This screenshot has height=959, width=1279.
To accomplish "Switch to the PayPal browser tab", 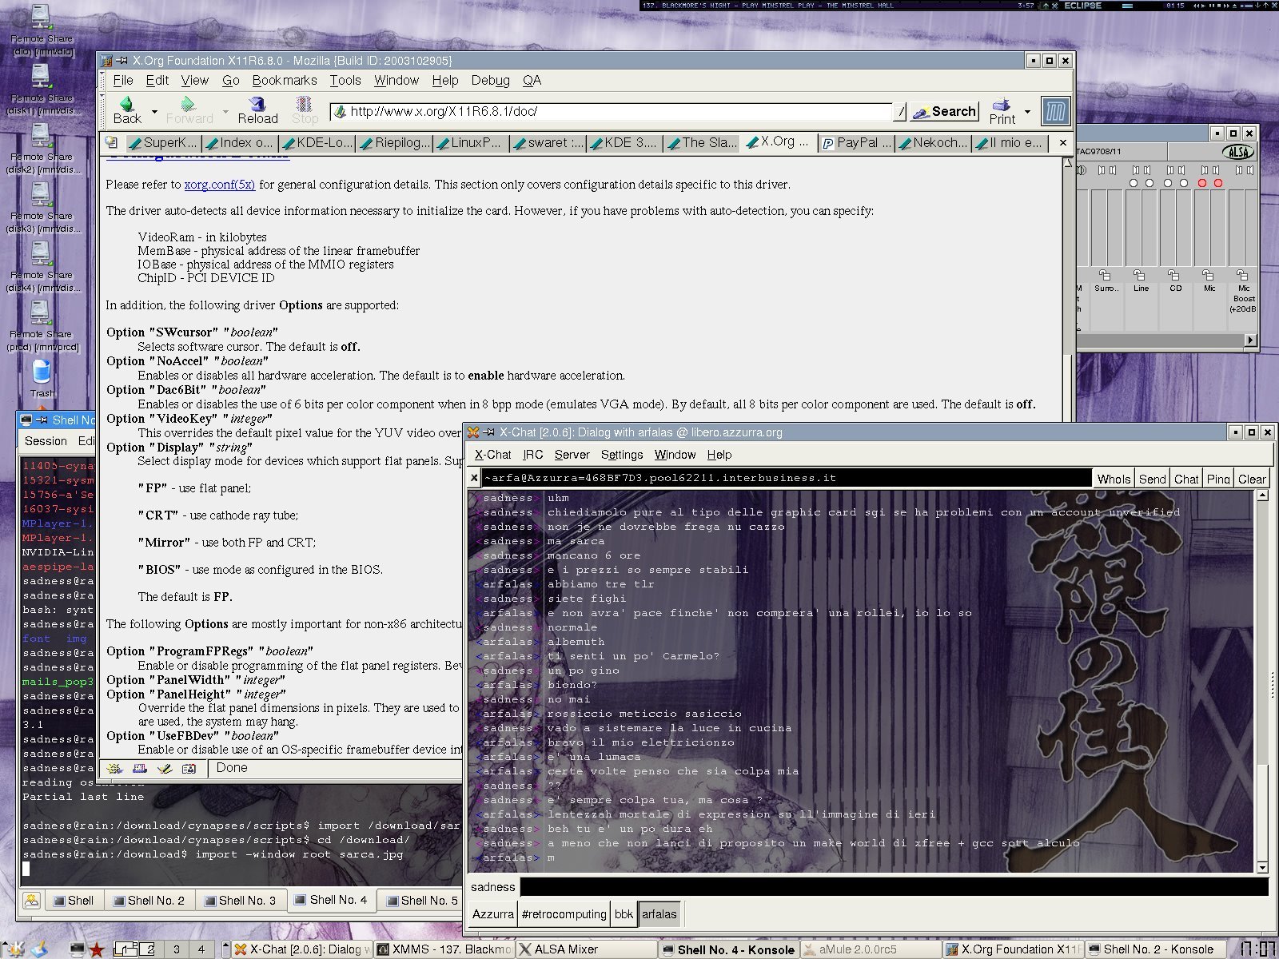I will (x=856, y=143).
